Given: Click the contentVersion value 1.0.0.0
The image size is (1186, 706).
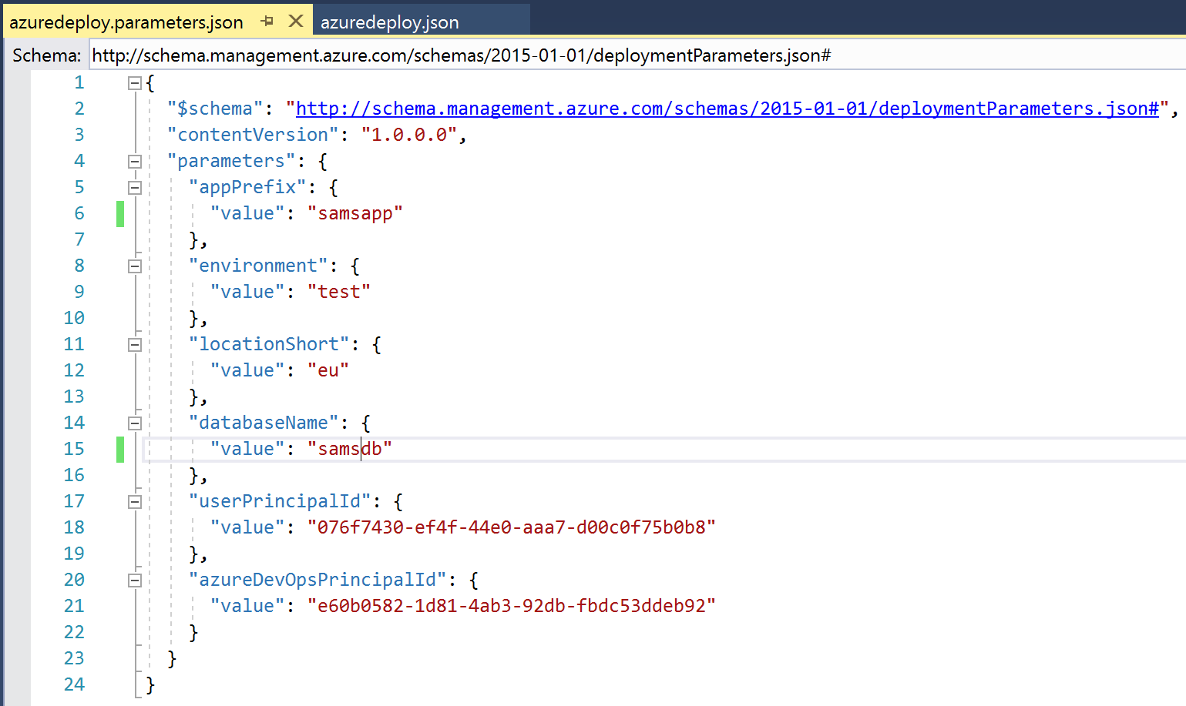Looking at the screenshot, I should point(409,135).
